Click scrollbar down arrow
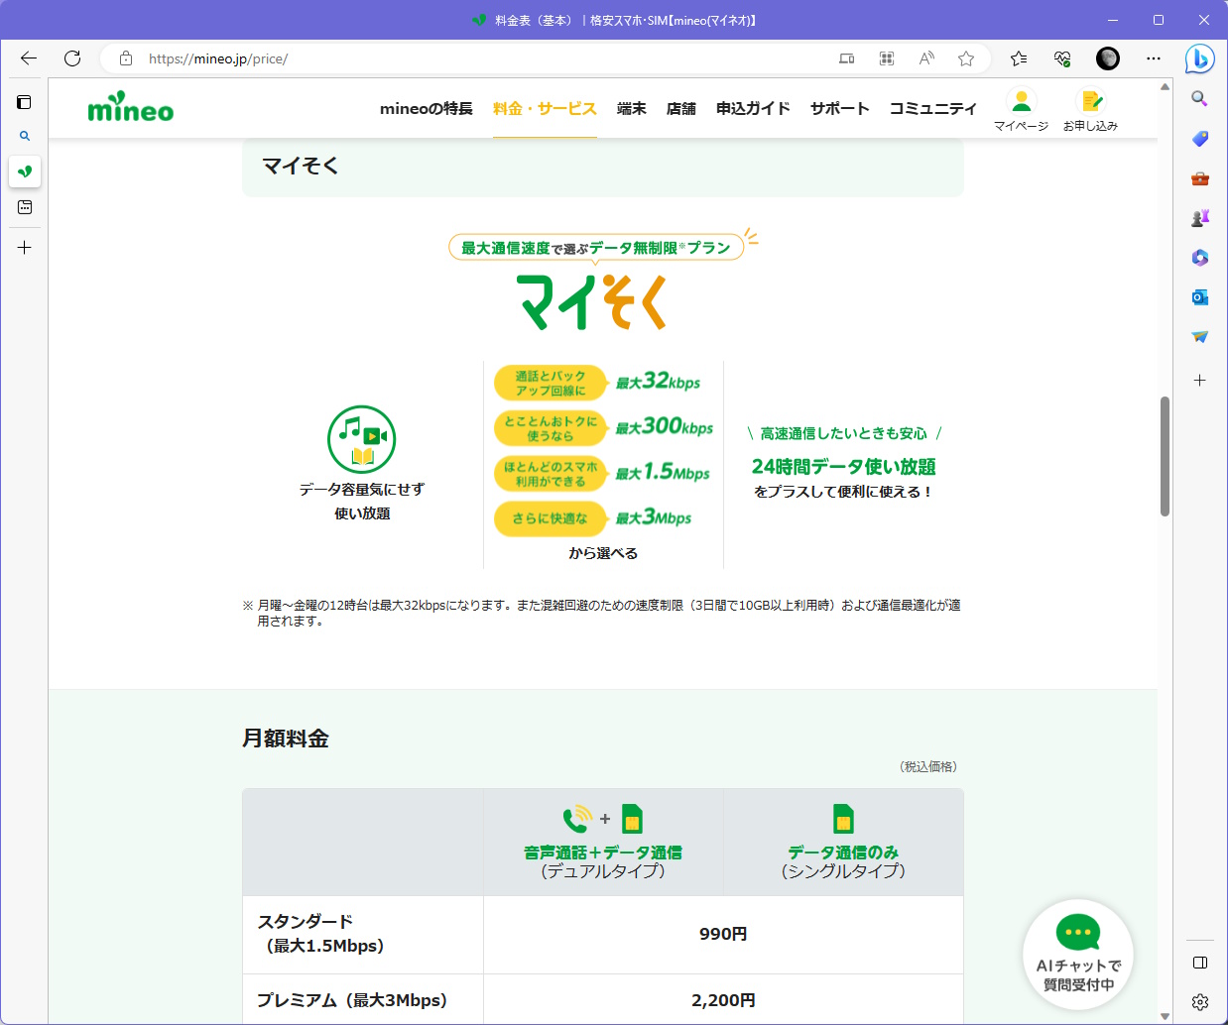Image resolution: width=1228 pixels, height=1025 pixels. [1165, 1016]
